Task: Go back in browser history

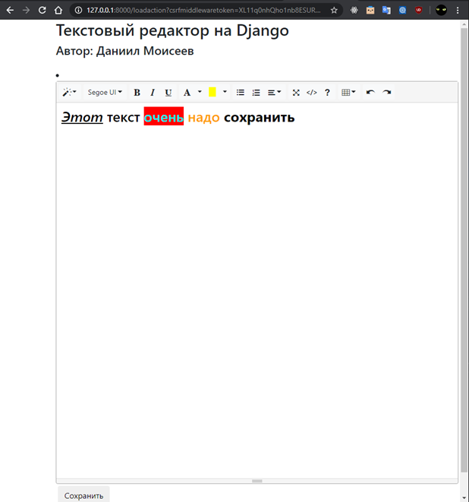Action: pos(10,10)
